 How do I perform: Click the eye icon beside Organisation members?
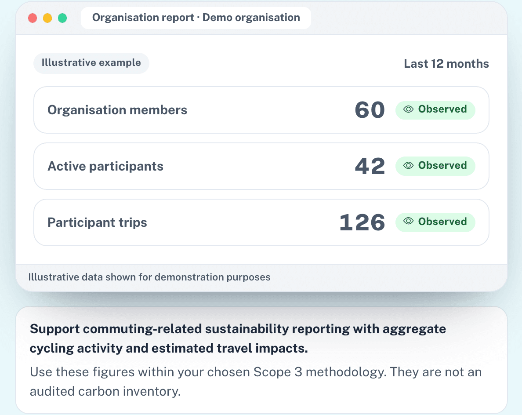pos(408,109)
